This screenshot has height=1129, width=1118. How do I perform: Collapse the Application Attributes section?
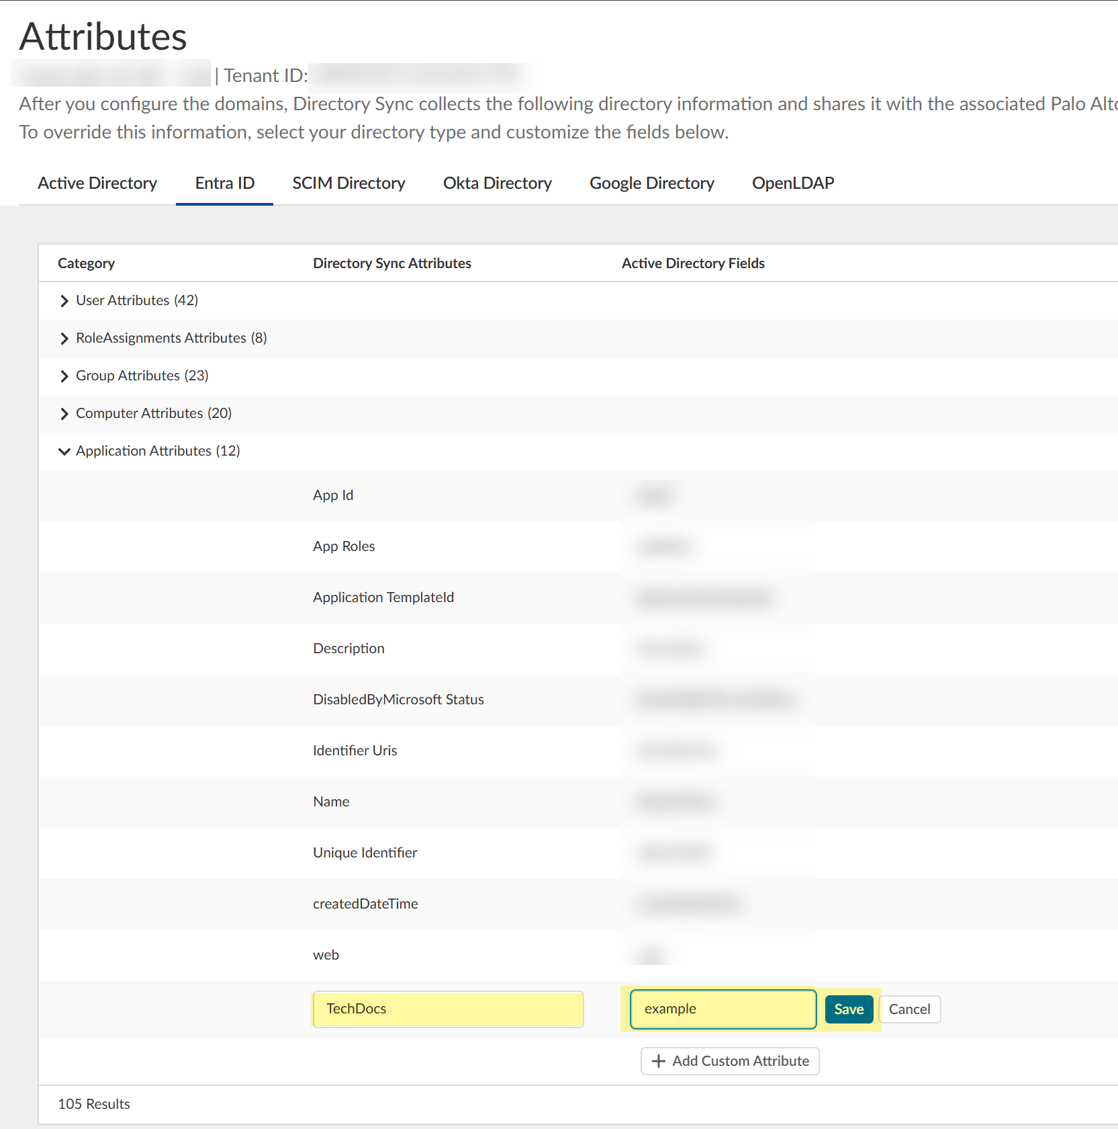pos(64,452)
